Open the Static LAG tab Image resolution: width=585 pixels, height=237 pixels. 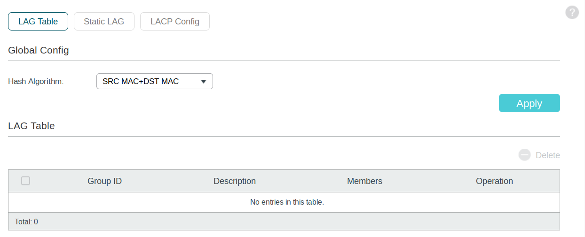(104, 21)
